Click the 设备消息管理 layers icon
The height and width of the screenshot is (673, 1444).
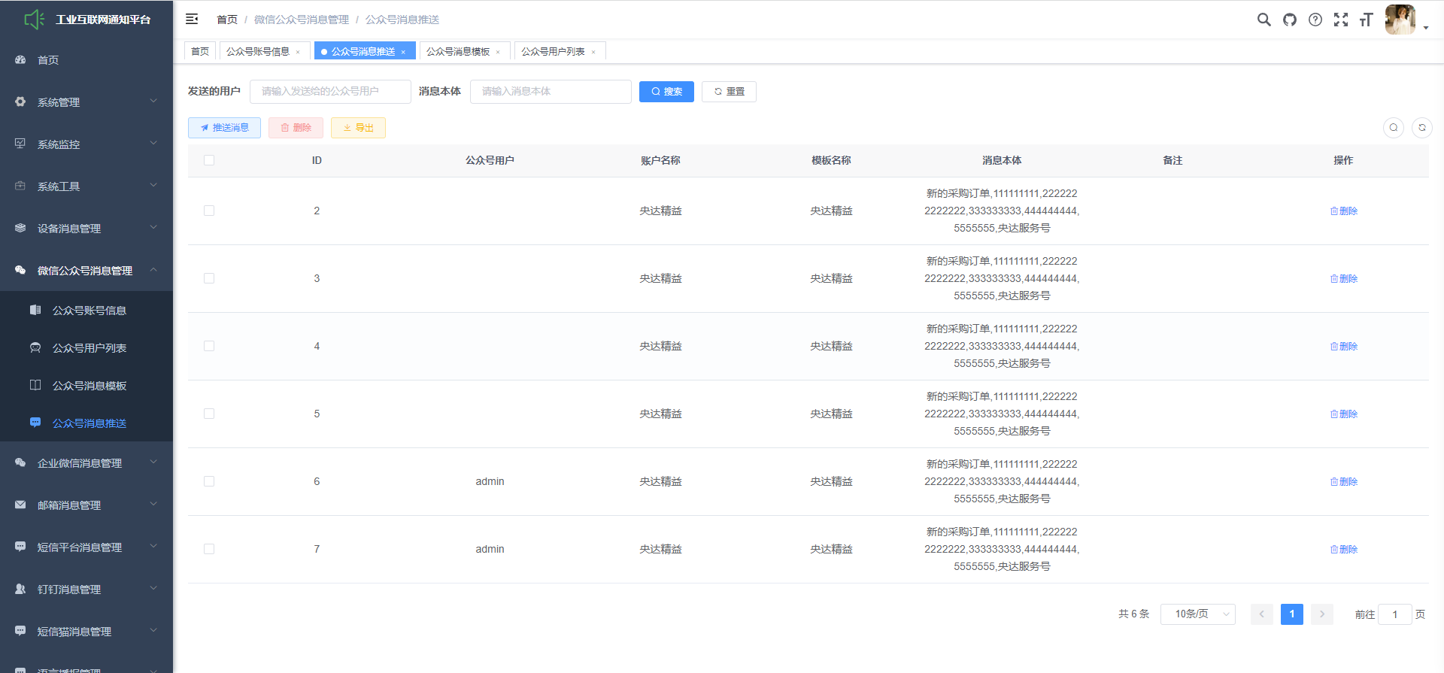click(20, 228)
